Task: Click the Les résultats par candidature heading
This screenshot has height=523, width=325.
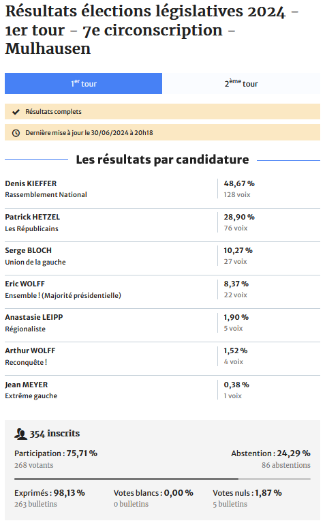Action: [x=162, y=160]
